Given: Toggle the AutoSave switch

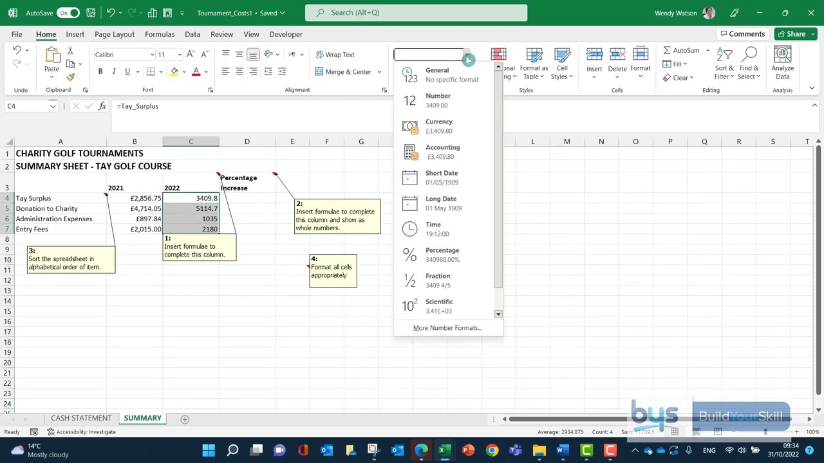Looking at the screenshot, I should pos(68,13).
